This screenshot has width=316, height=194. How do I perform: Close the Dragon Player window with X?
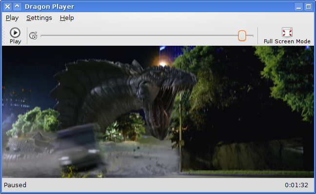tap(7, 7)
